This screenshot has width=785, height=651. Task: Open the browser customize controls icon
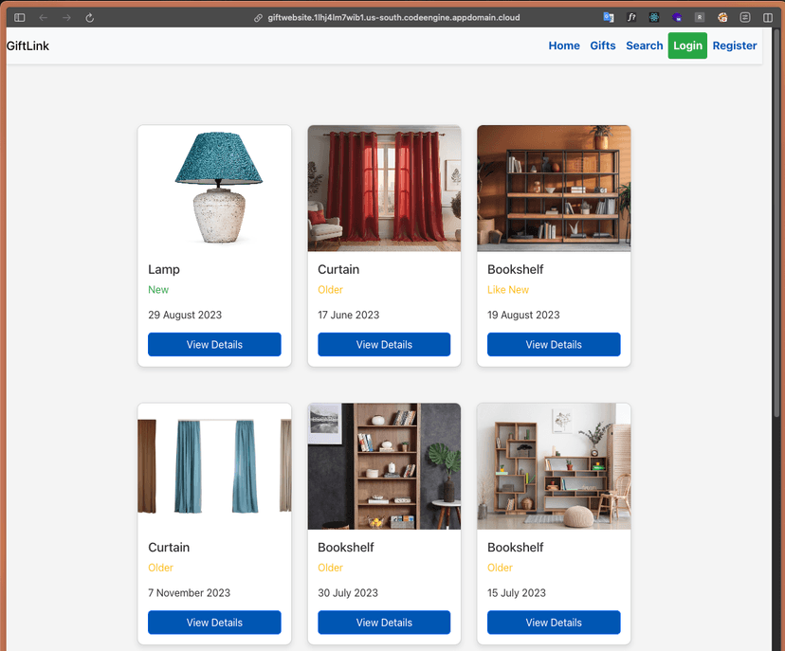745,17
